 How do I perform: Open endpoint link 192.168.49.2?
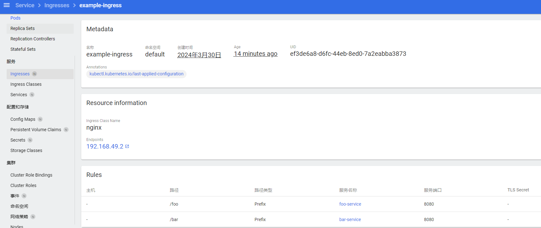[105, 146]
